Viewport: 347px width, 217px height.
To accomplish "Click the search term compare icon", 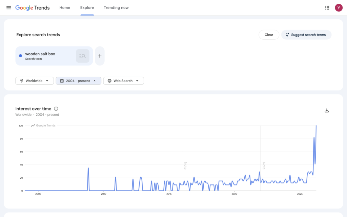I will [x=82, y=56].
